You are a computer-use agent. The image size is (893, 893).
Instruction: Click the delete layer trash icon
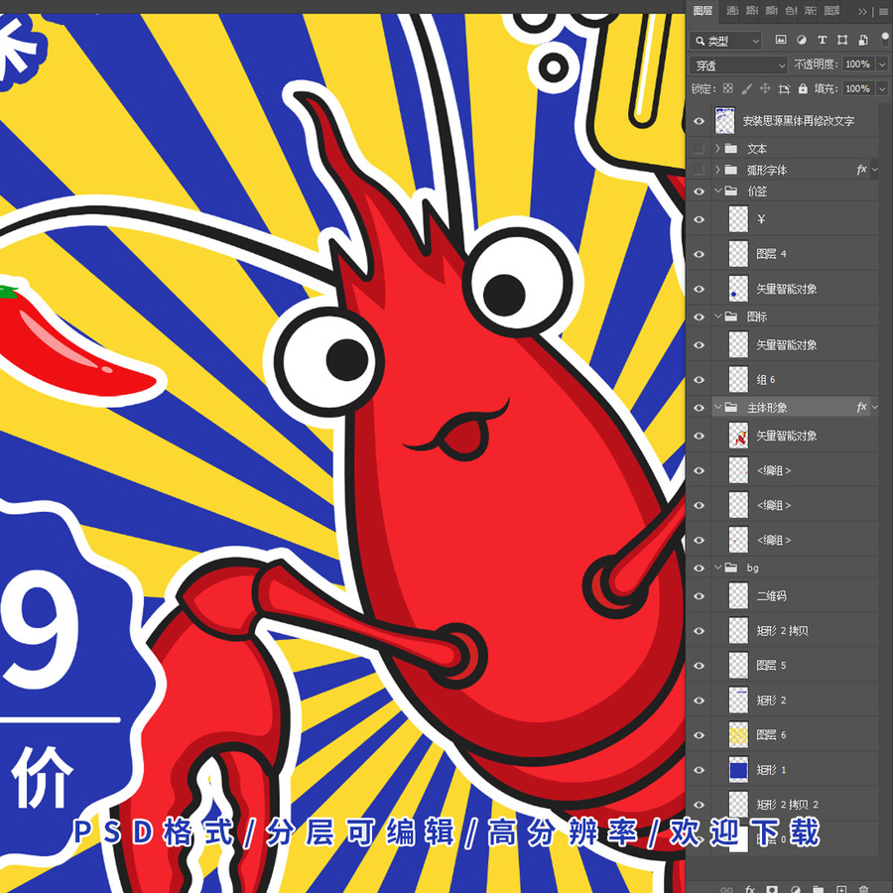point(863,888)
